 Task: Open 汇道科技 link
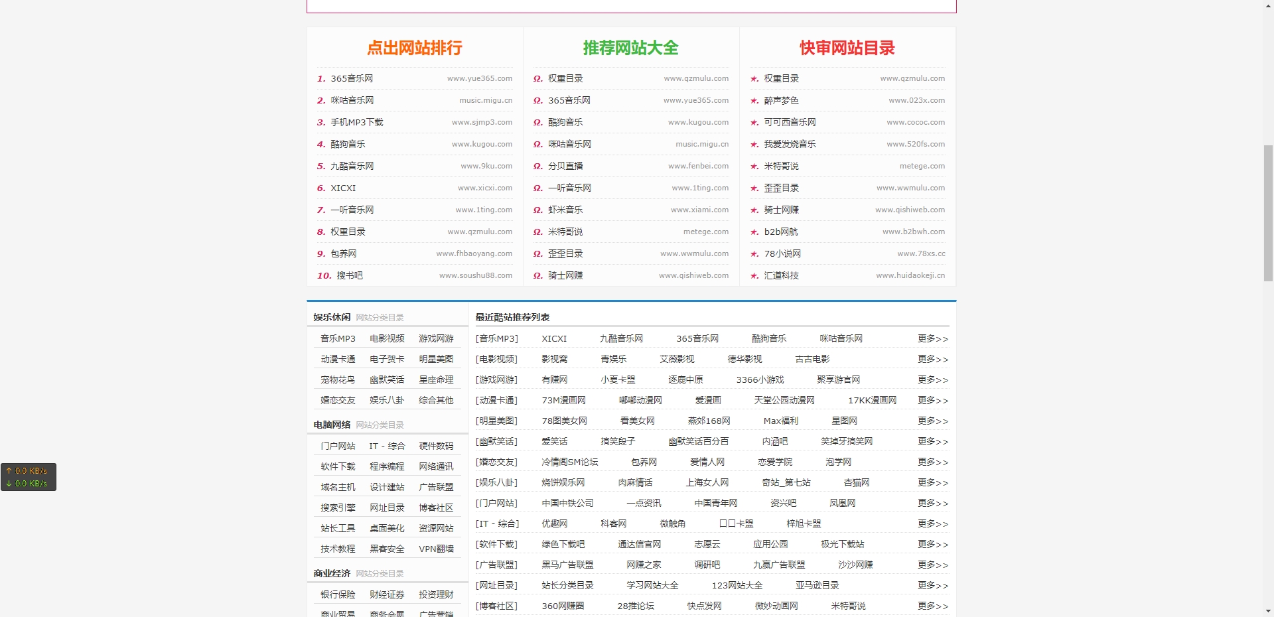[781, 275]
